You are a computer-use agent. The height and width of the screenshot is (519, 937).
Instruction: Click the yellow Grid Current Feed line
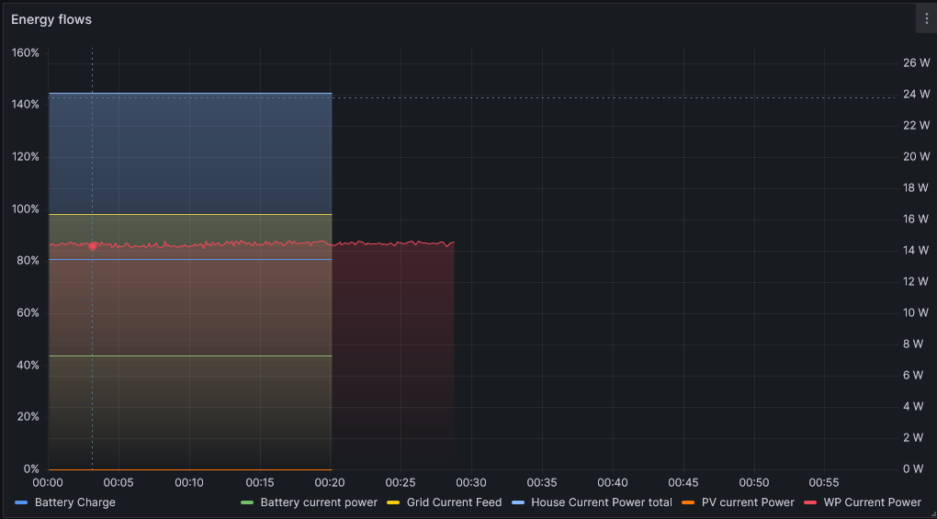click(190, 214)
